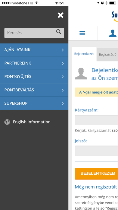This screenshot has height=210, width=118.
Task: Open the SUPERSHOP menu item
Action: click(34, 103)
